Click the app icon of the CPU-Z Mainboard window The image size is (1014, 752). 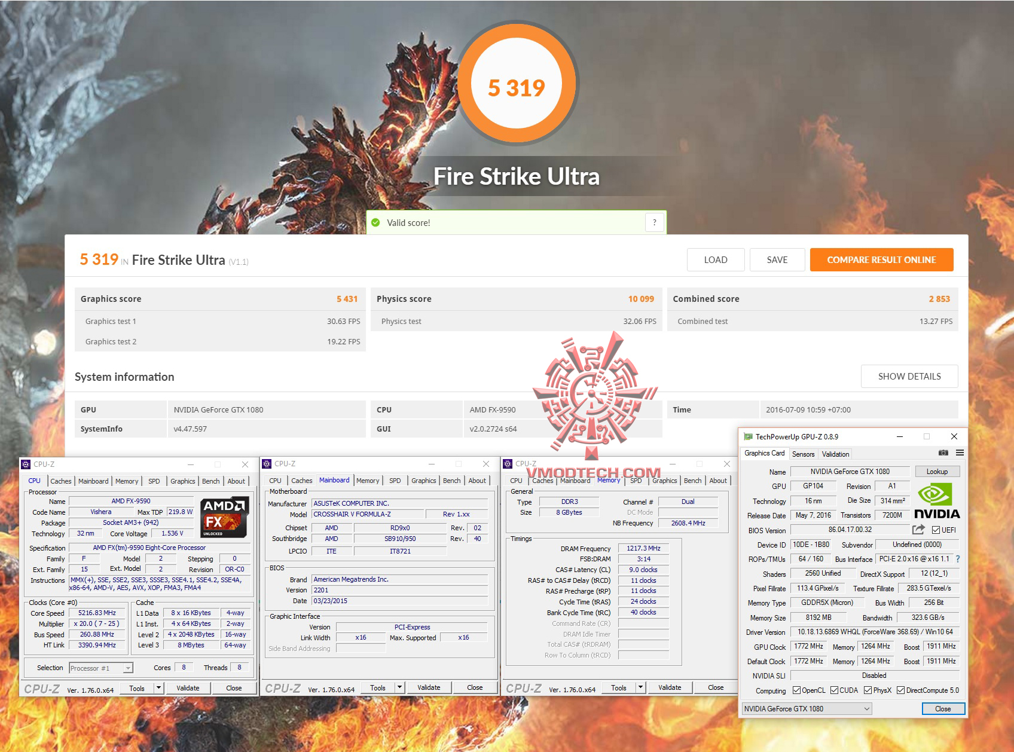click(x=267, y=464)
